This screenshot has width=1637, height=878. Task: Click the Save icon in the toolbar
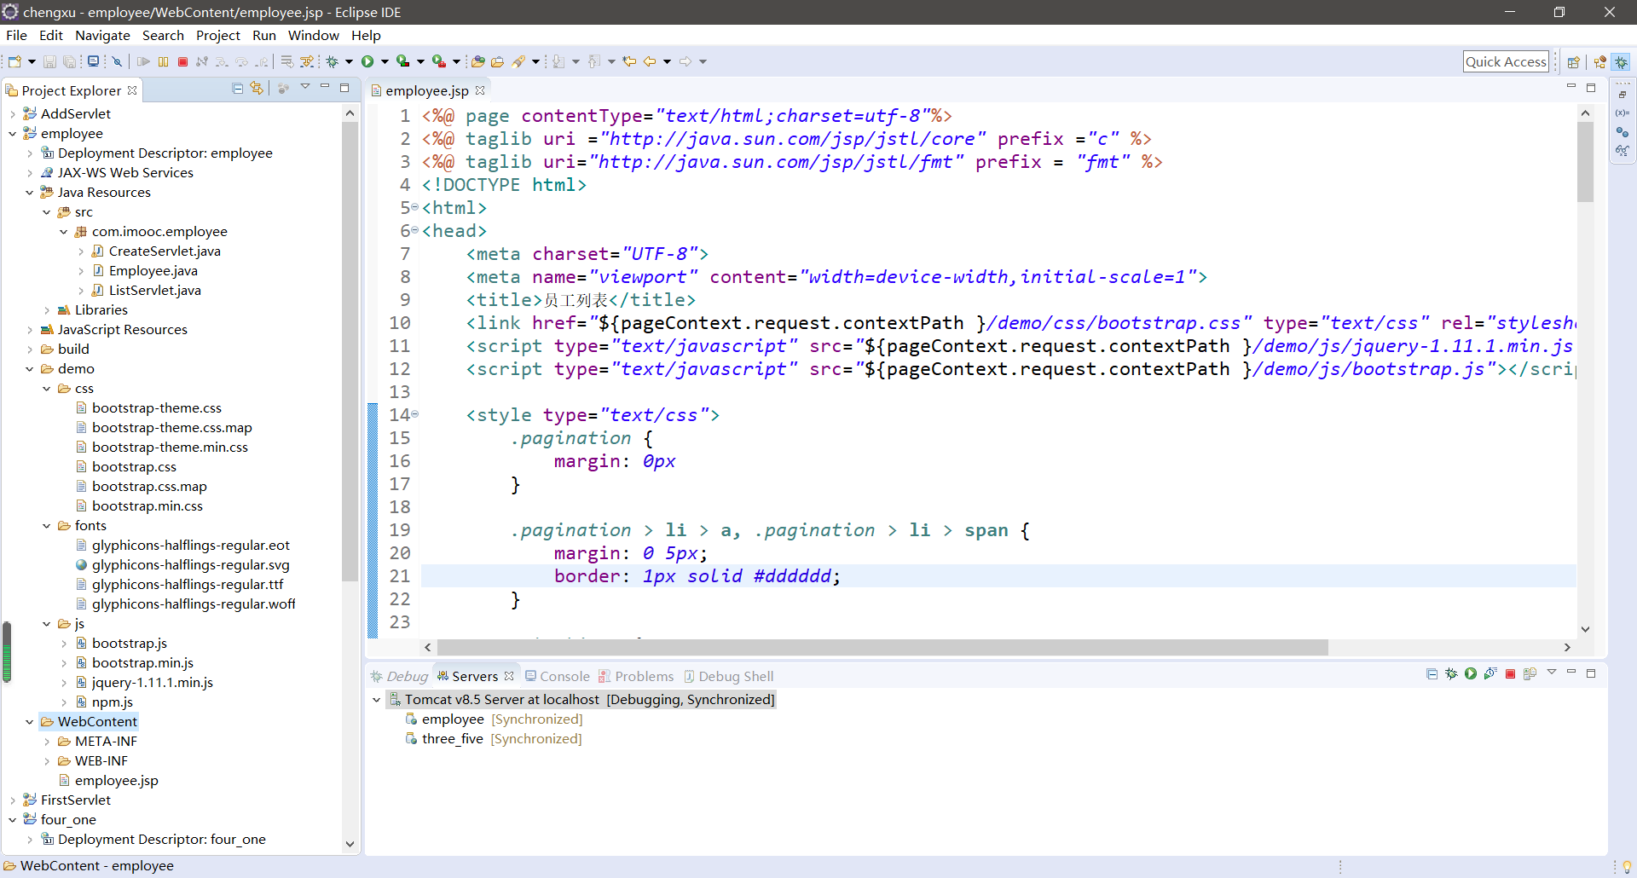pyautogui.click(x=49, y=61)
